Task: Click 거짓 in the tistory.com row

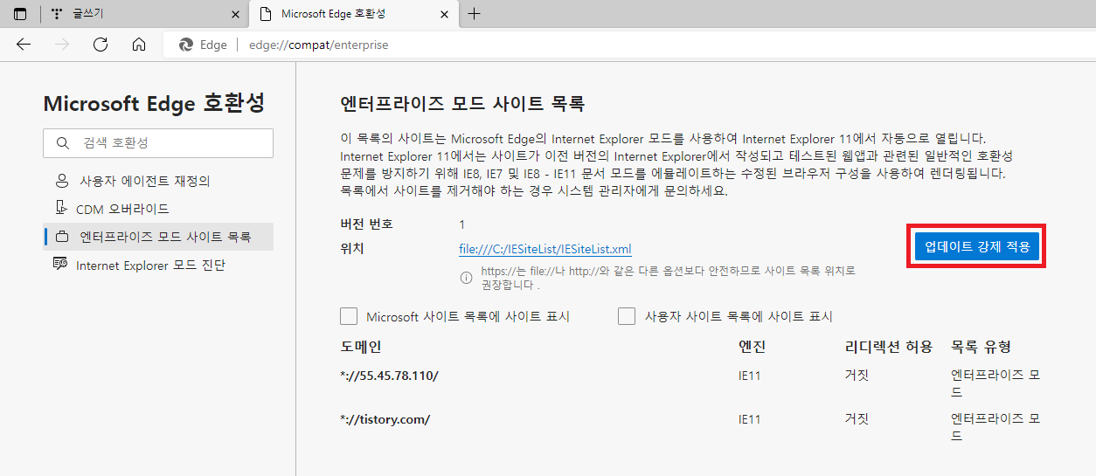Action: point(857,419)
